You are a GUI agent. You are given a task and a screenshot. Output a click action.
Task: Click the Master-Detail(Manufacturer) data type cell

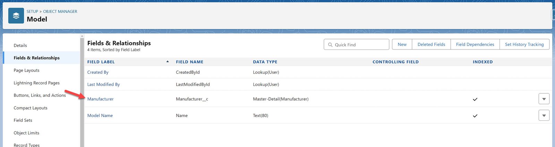tap(281, 99)
